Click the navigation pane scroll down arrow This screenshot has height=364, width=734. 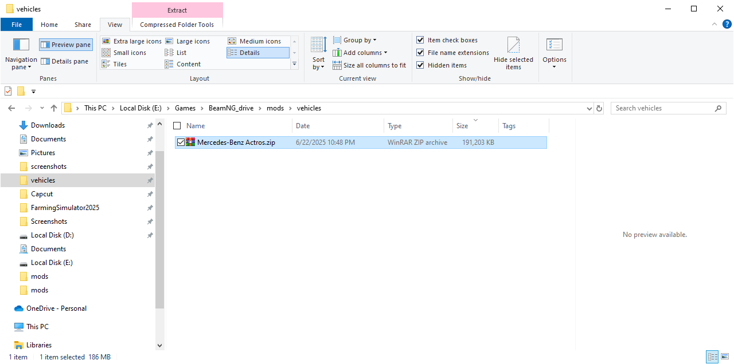[x=159, y=346]
